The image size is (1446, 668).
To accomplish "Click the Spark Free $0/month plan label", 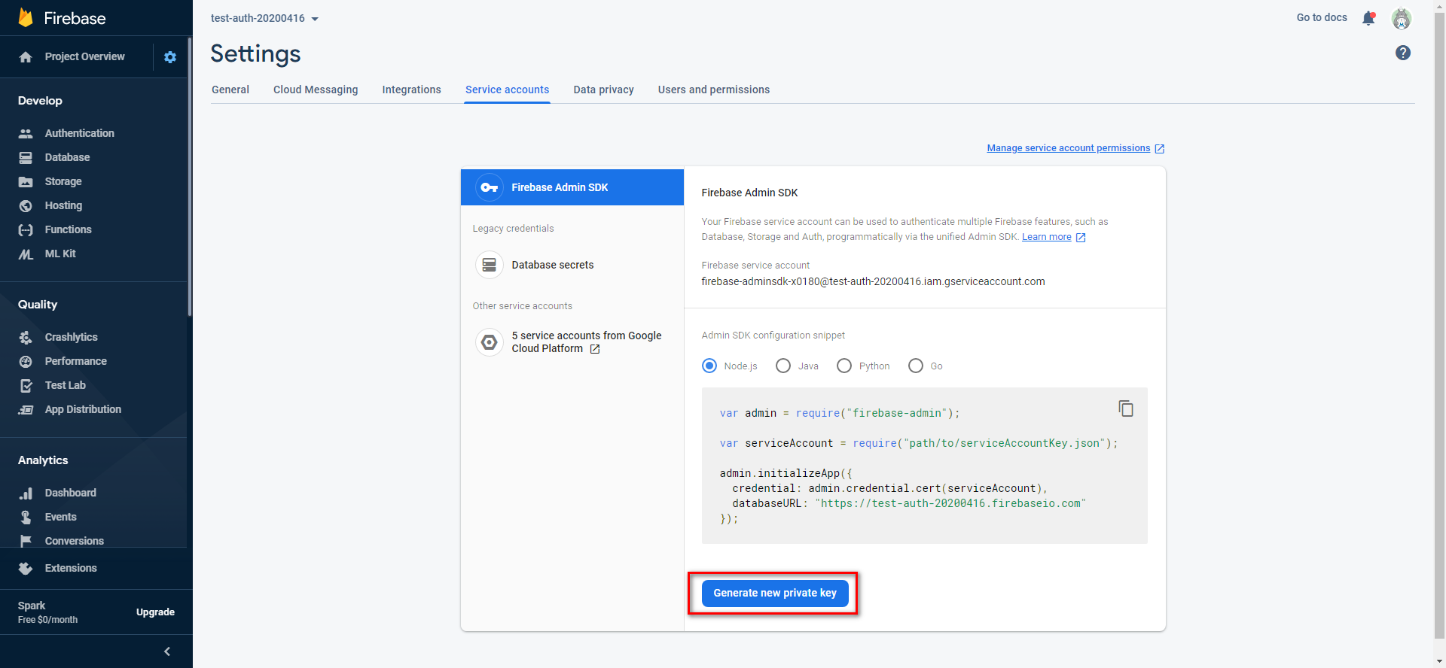I will [48, 612].
